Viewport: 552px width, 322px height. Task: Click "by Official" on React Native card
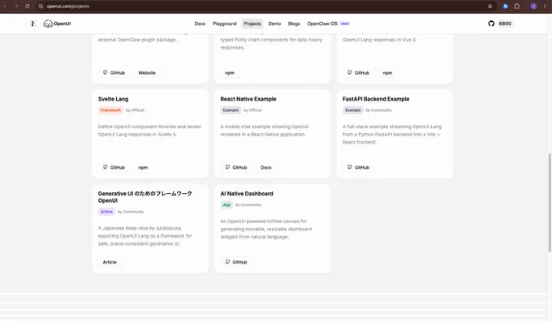[252, 110]
